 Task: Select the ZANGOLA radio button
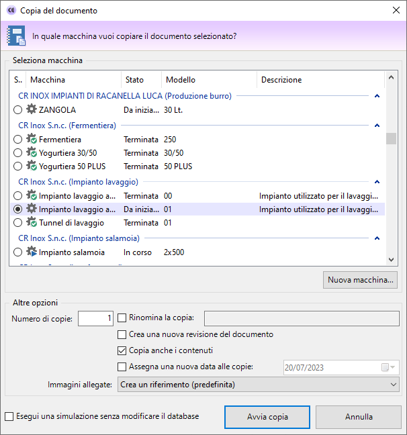pos(17,109)
